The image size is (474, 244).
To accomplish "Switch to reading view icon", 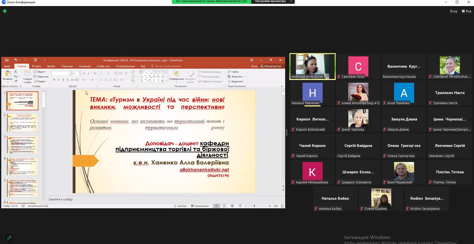I will (232, 206).
